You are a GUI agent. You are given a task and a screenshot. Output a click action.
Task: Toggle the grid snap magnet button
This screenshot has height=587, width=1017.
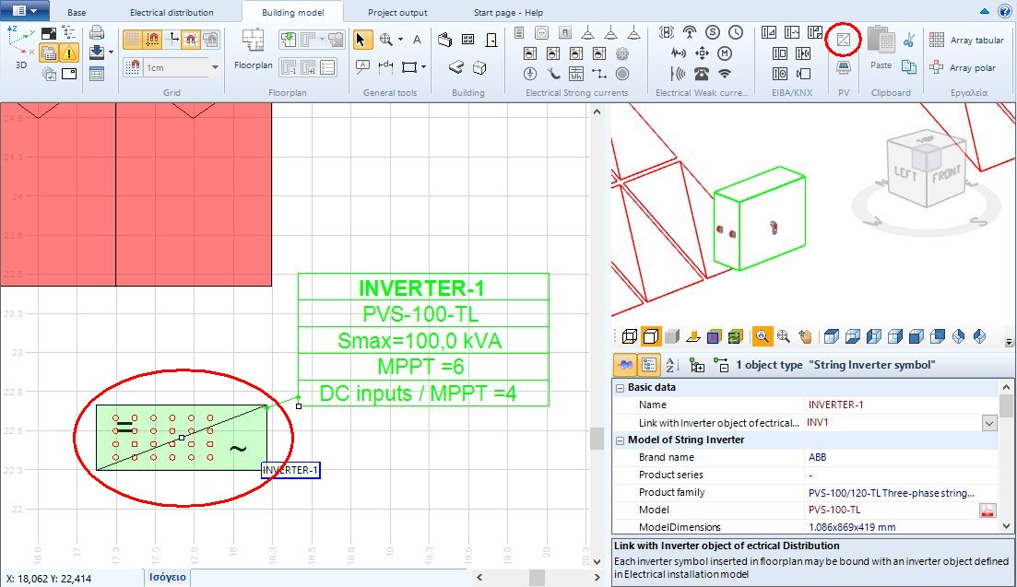(x=154, y=37)
